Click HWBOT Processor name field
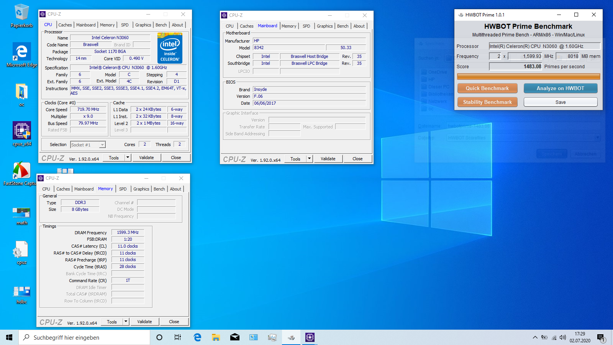The width and height of the screenshot is (613, 345). [544, 46]
